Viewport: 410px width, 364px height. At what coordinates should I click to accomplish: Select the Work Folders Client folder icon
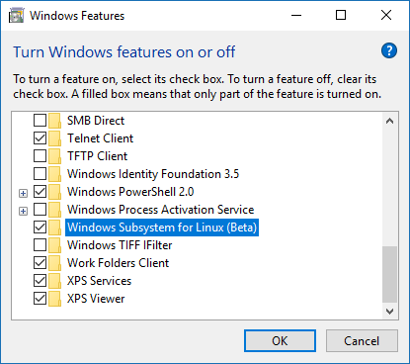(54, 263)
